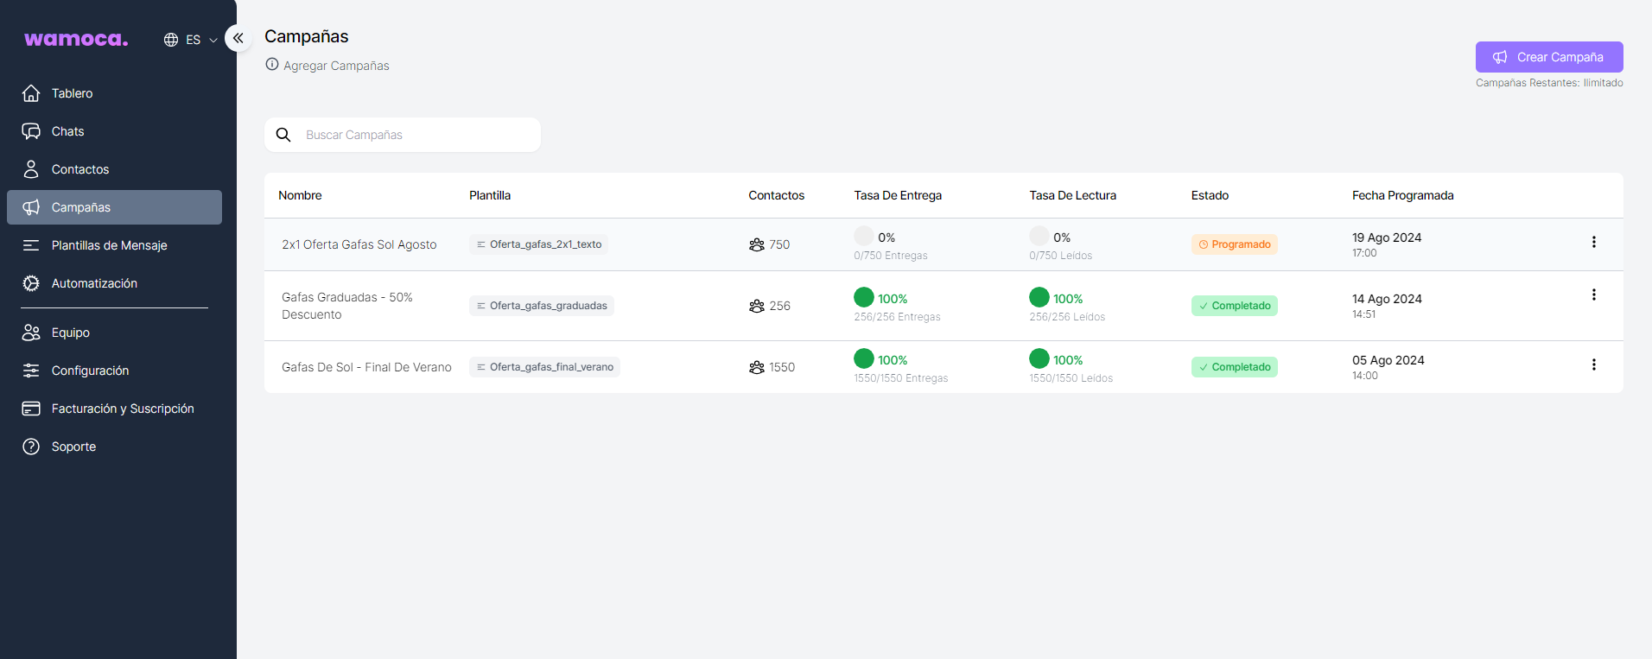This screenshot has height=659, width=1652.
Task: Click the Facturación y Suscripción card icon
Action: 31,409
